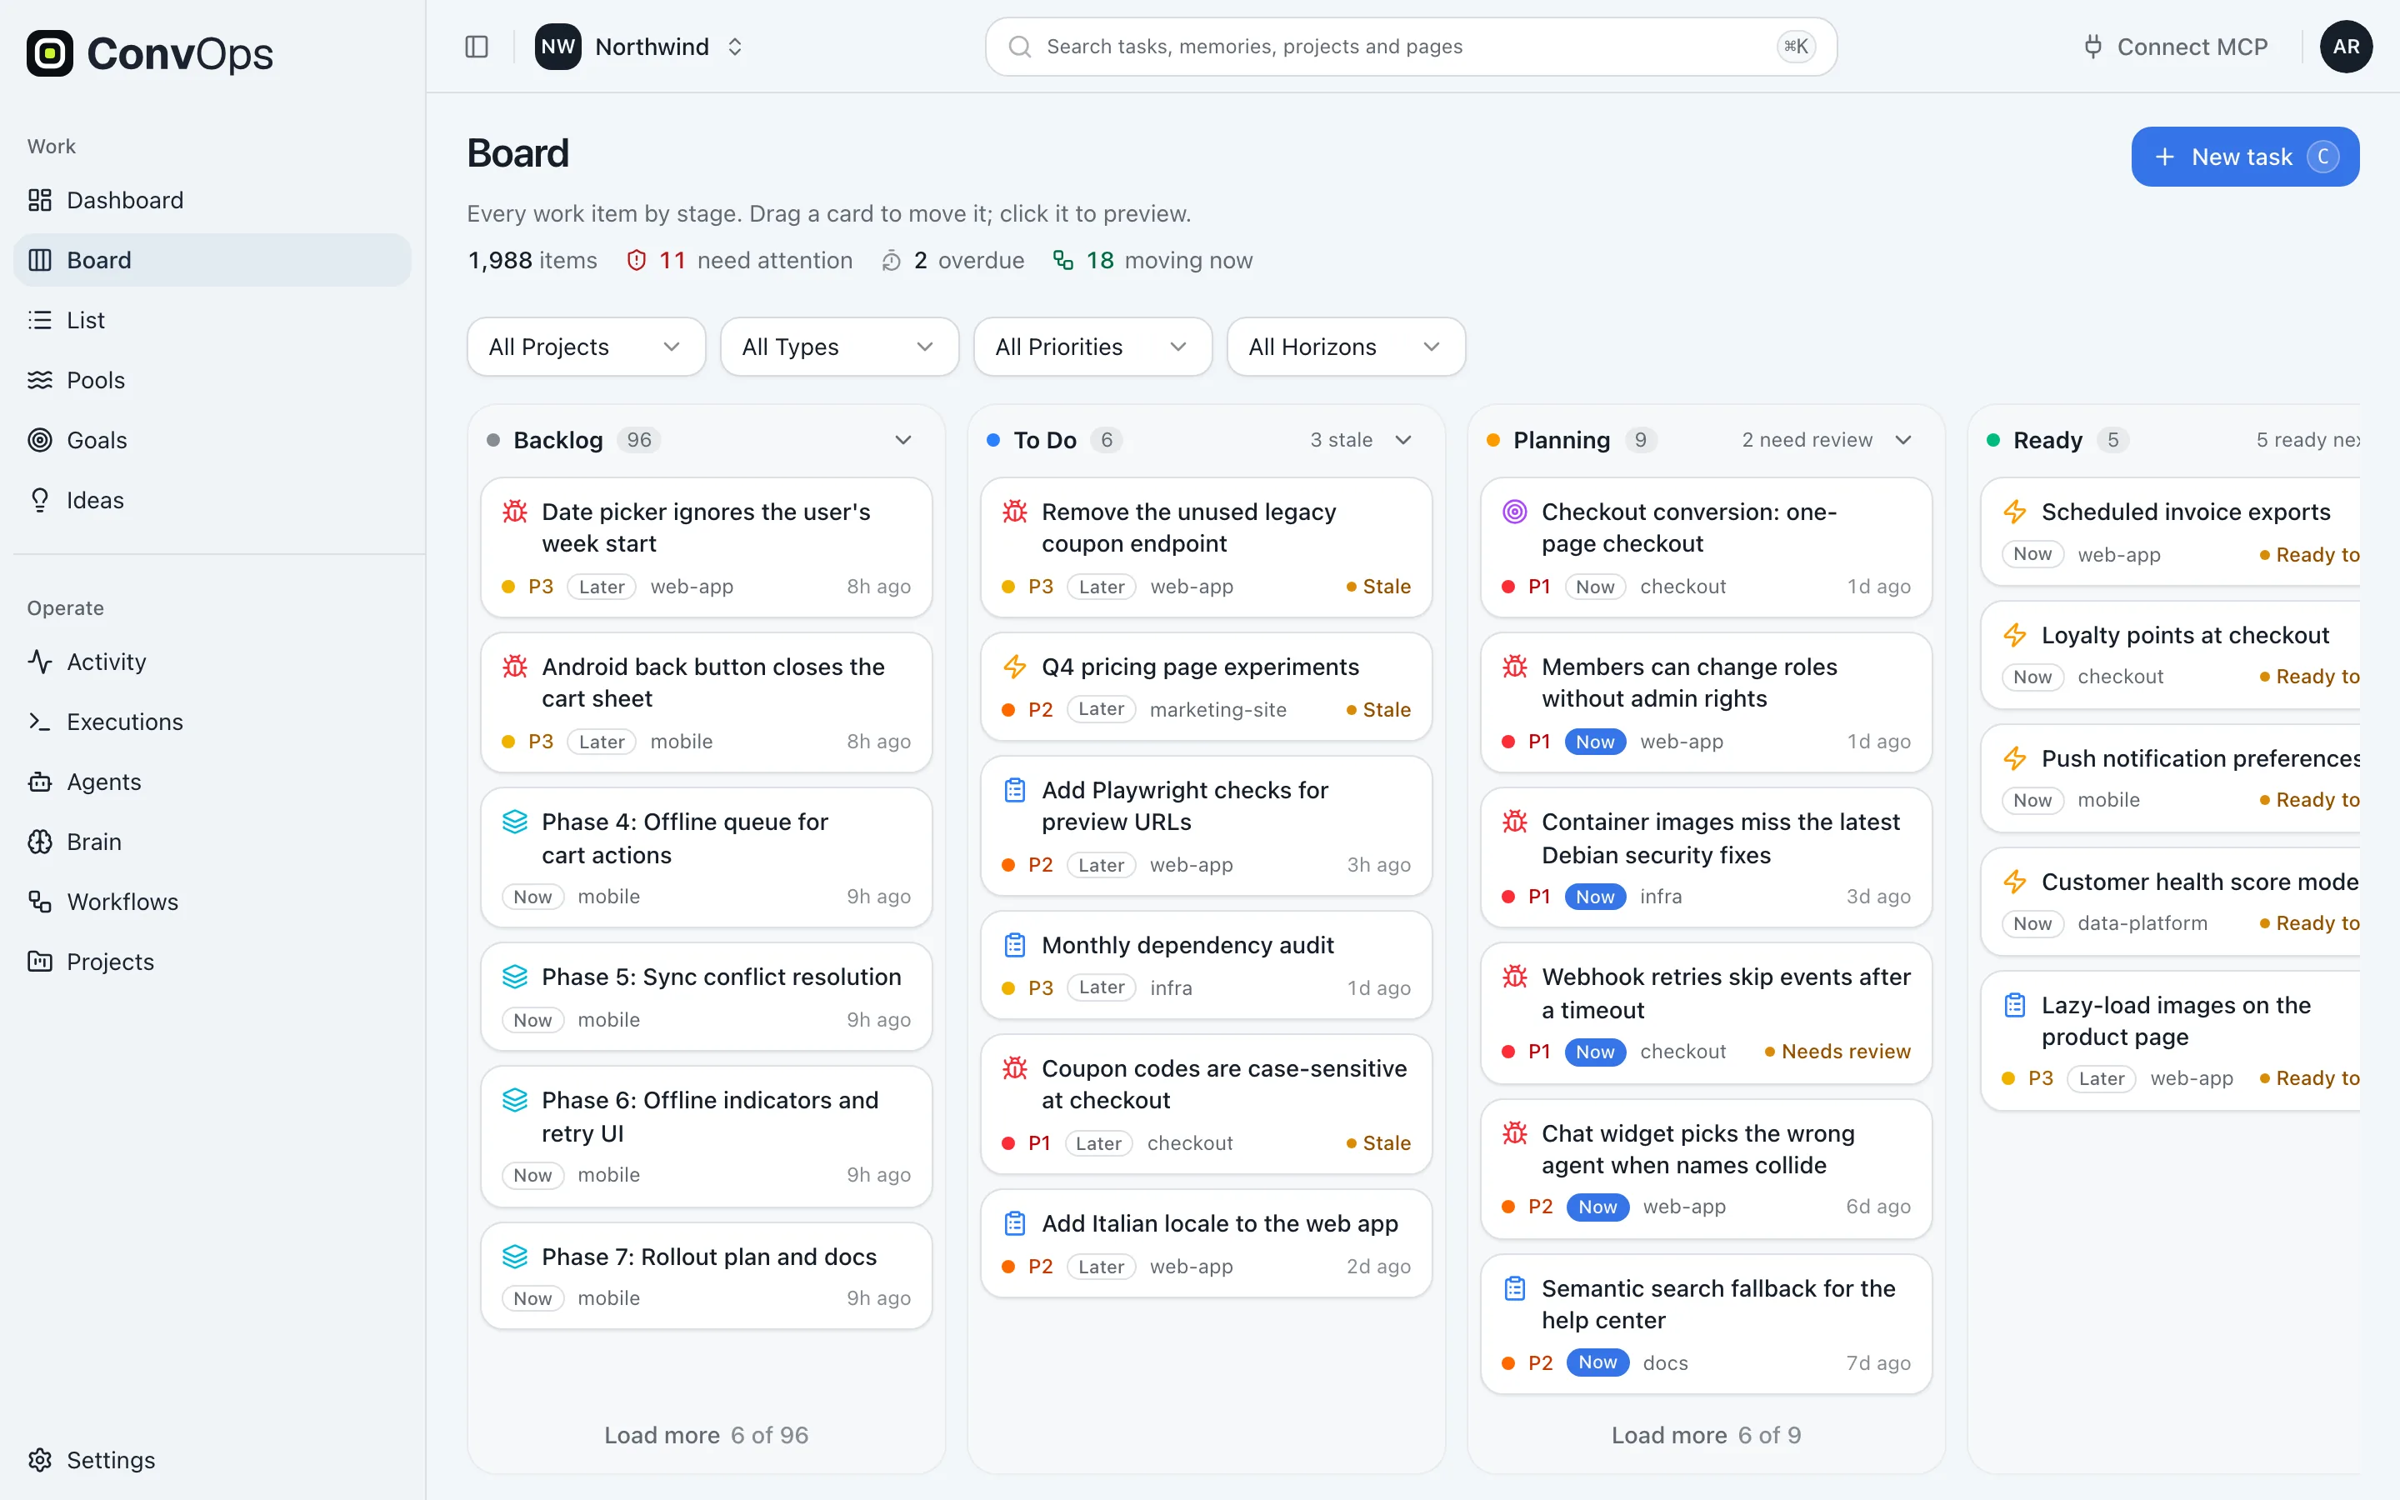The image size is (2400, 1500).
Task: Click the NW workspace badge
Action: click(558, 47)
